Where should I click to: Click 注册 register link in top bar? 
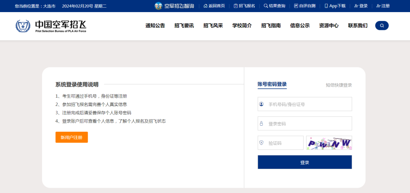383,6
